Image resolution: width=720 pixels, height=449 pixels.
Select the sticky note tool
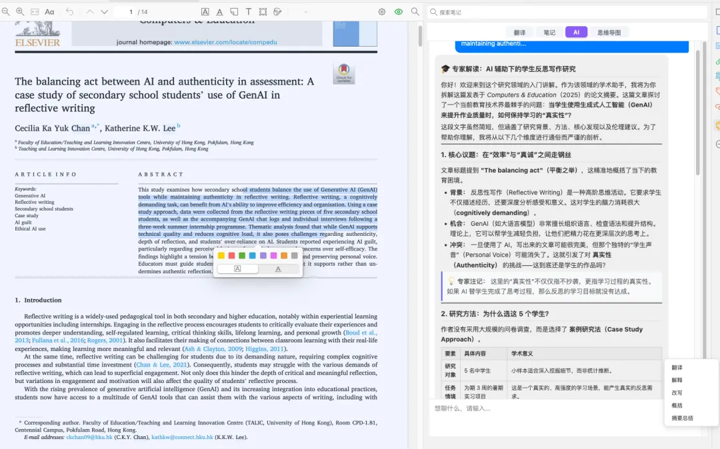coord(234,12)
